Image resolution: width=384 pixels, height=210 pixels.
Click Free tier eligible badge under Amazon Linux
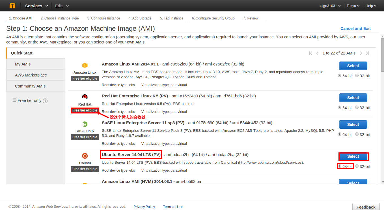coord(85,78)
